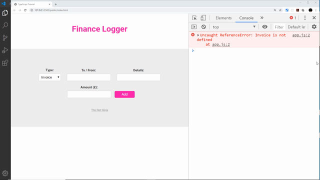This screenshot has height=180, width=320.
Task: Open the Source Control icon
Action: tap(5, 38)
